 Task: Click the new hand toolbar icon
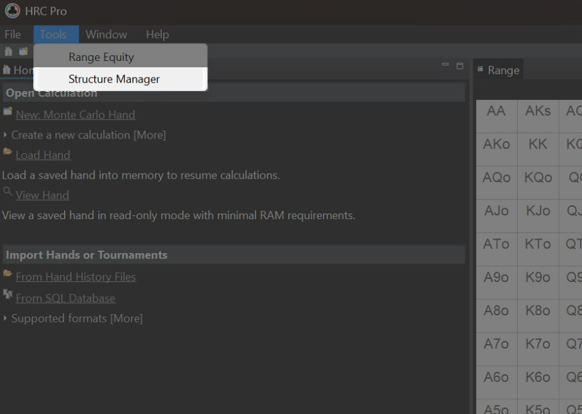23,51
